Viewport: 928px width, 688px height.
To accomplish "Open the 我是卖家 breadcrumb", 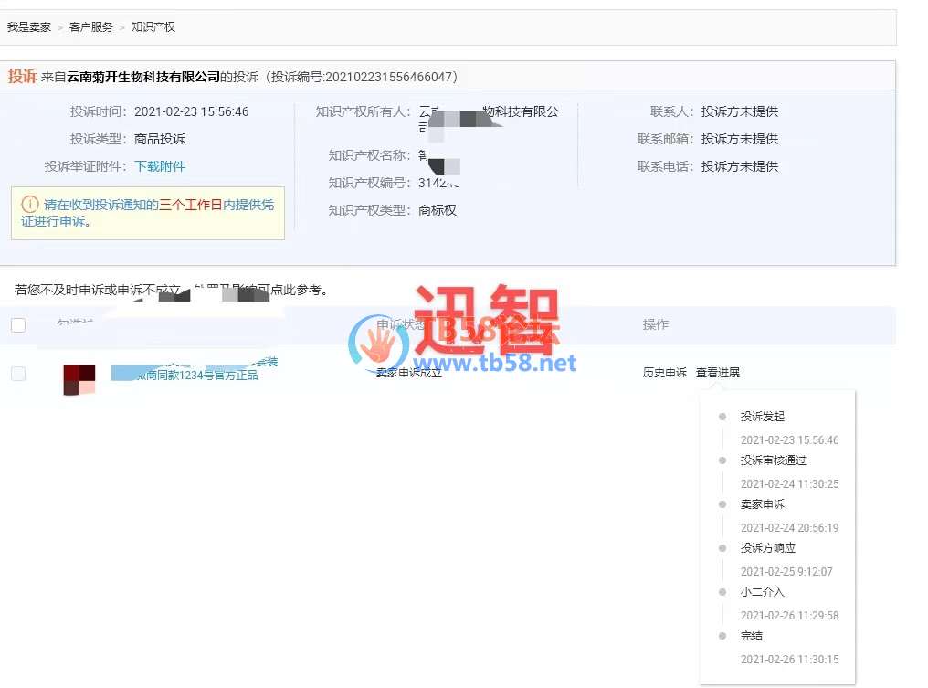I will point(29,27).
